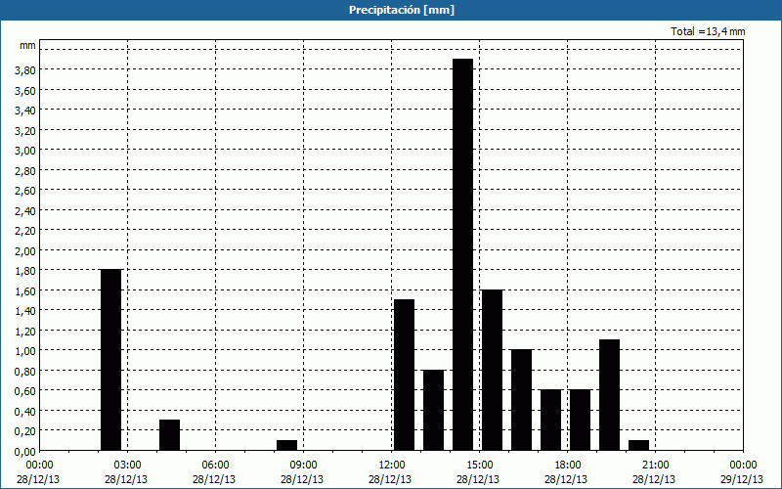
Task: Select the 1,10 mm bar at 19:00
Action: tap(609, 395)
